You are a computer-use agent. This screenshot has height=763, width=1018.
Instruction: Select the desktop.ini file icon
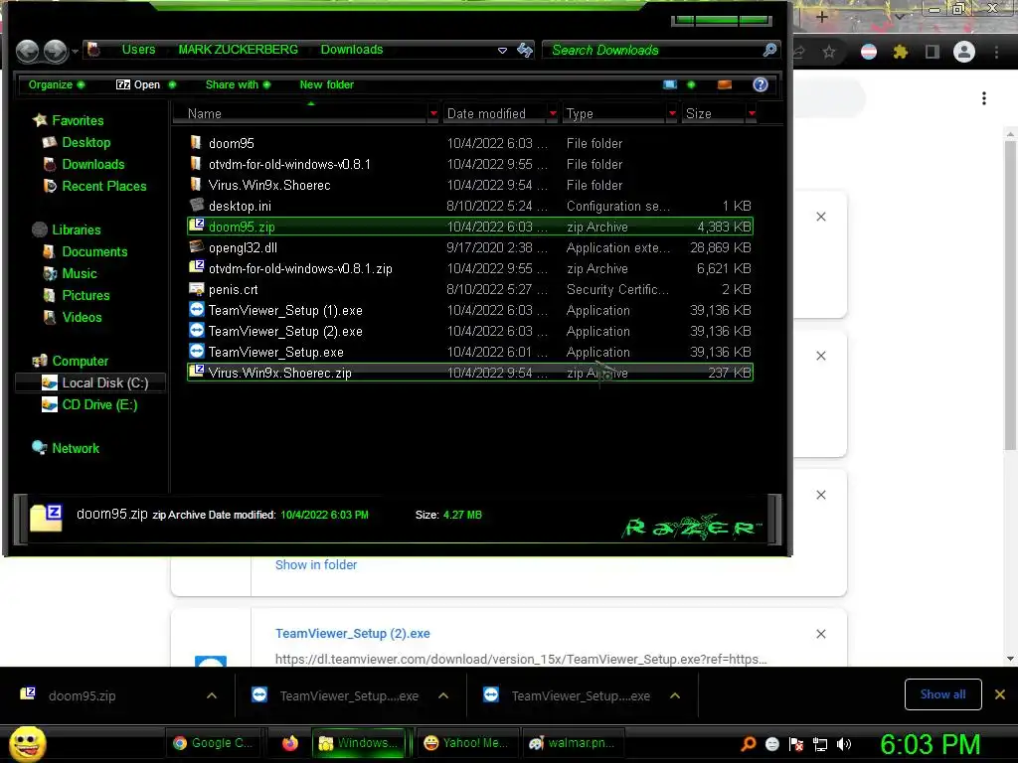point(196,205)
